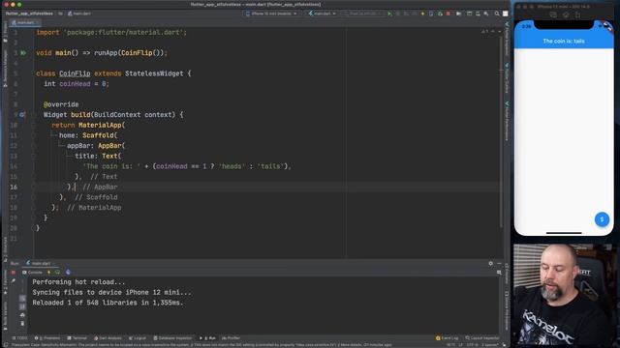Open the Device File Explorer side tab

[x=507, y=311]
